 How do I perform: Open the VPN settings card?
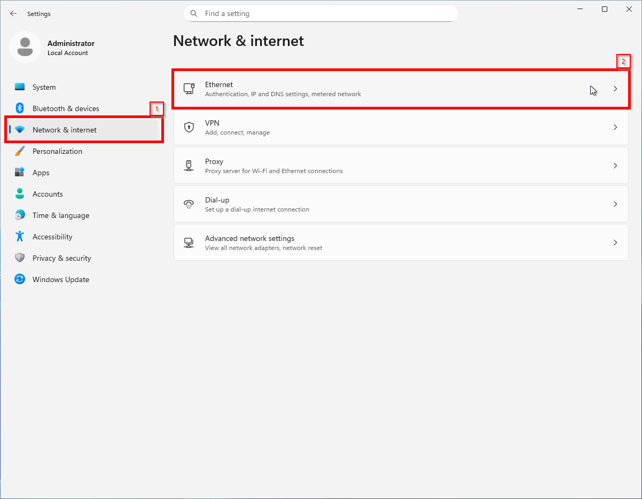401,127
